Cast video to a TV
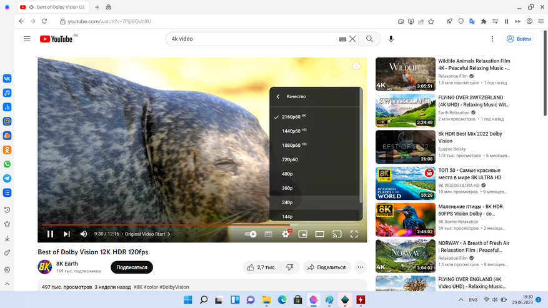The image size is (548, 308). click(x=337, y=234)
